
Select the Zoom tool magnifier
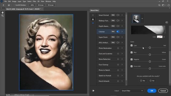2,16
